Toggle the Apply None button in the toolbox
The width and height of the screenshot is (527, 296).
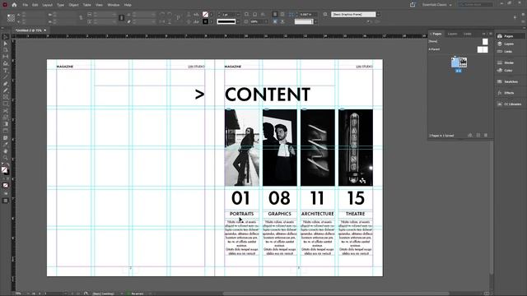pos(6,185)
